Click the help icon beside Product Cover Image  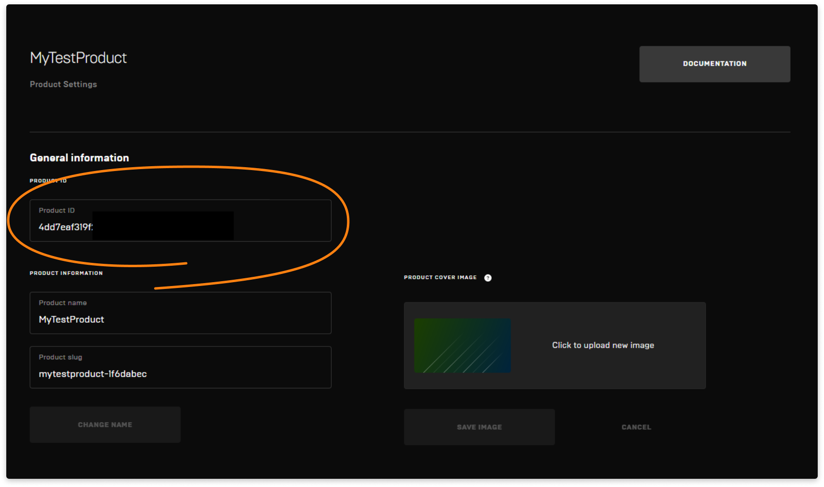coord(488,278)
